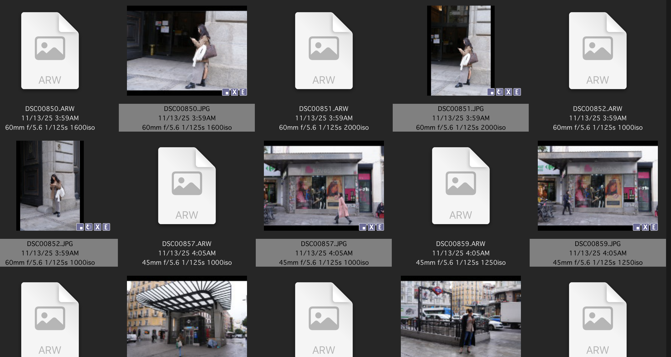Click the E badge on DSC00857.JPG thumbnail

pyautogui.click(x=380, y=227)
